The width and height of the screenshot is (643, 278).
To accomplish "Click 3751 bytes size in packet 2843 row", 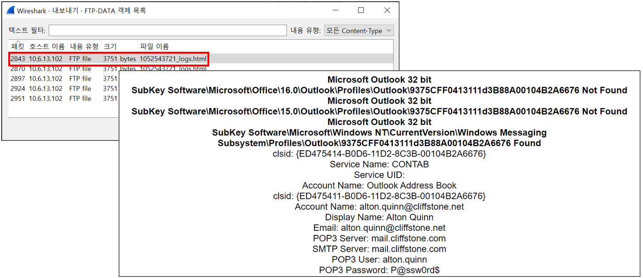I will 119,59.
